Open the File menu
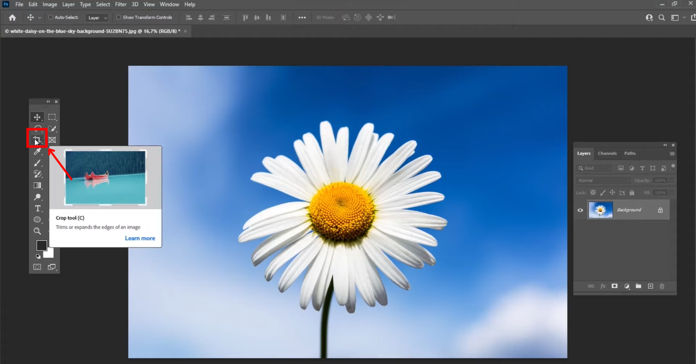The width and height of the screenshot is (696, 364). pos(20,4)
